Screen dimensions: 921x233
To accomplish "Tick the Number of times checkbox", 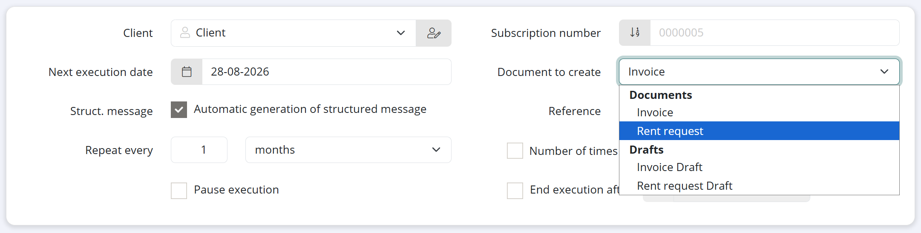I will (x=515, y=151).
